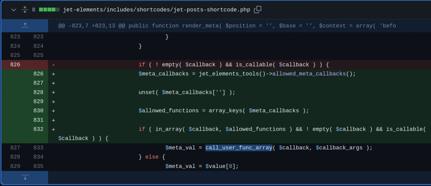Open the jet-posts-shortcode.php file path
Image resolution: width=431 pixels, height=186 pixels.
[x=156, y=10]
